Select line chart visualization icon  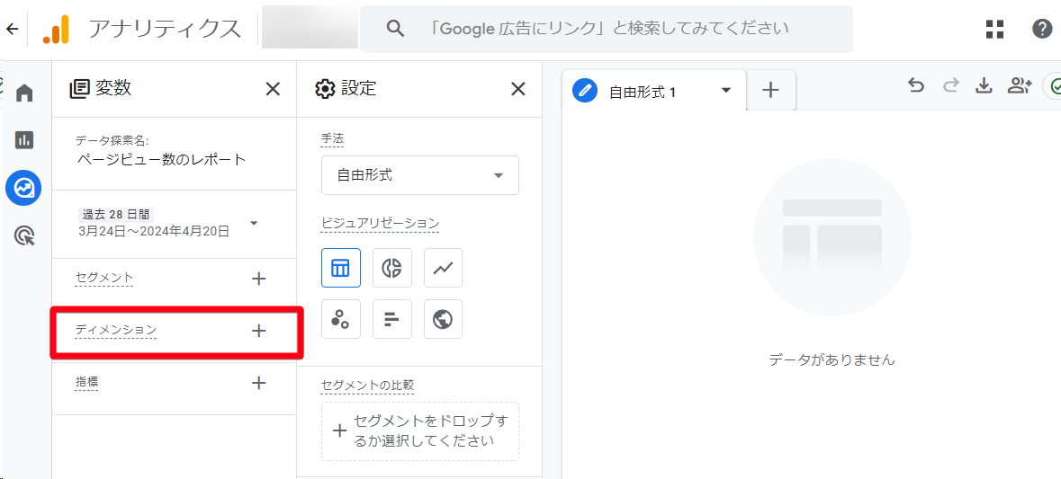444,268
